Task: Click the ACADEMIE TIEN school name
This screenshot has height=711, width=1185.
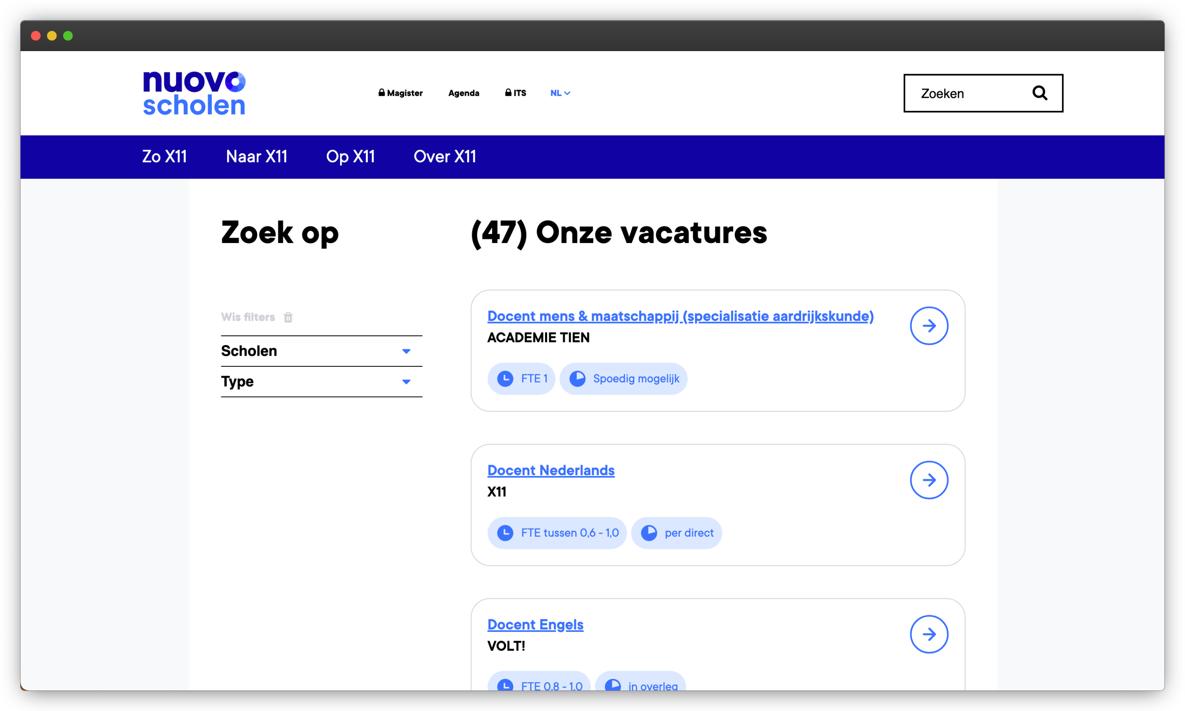Action: 538,338
